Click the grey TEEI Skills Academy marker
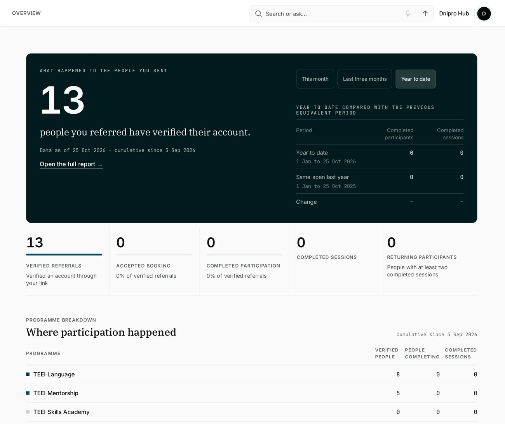Viewport: 505px width, 424px height. (28, 412)
